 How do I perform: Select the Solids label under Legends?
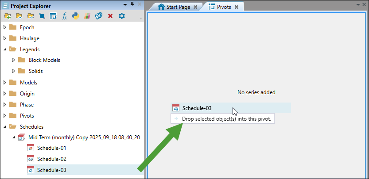point(36,71)
